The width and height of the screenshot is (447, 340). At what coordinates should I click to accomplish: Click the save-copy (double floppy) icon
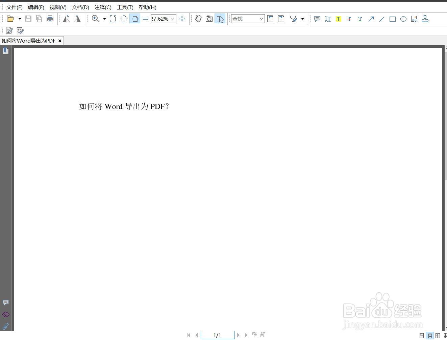point(39,19)
